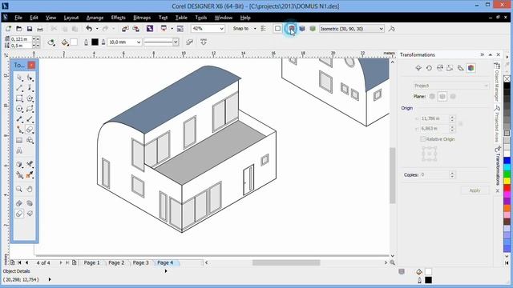Select the middle Plane option in Transformations
Image resolution: width=513 pixels, height=288 pixels.
[442, 96]
